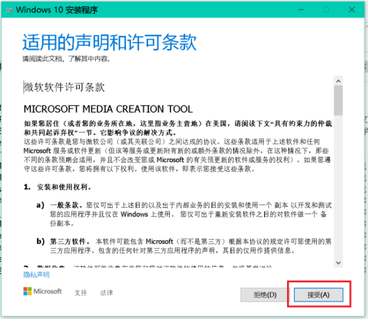Click the 微软软件许可条款 heading text

point(64,87)
